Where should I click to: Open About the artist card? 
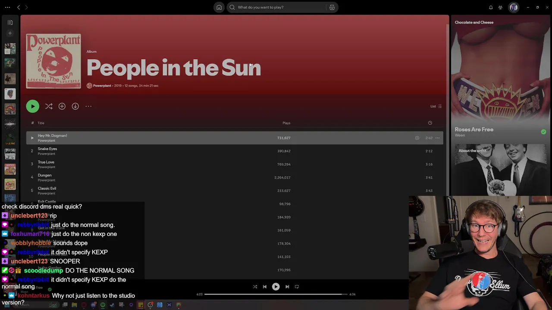coord(501,170)
